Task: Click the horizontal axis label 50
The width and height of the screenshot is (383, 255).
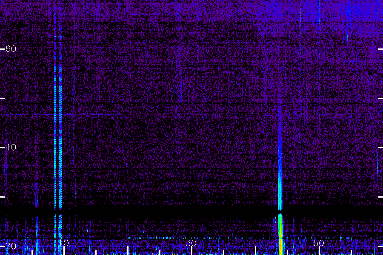Action: click(x=319, y=243)
